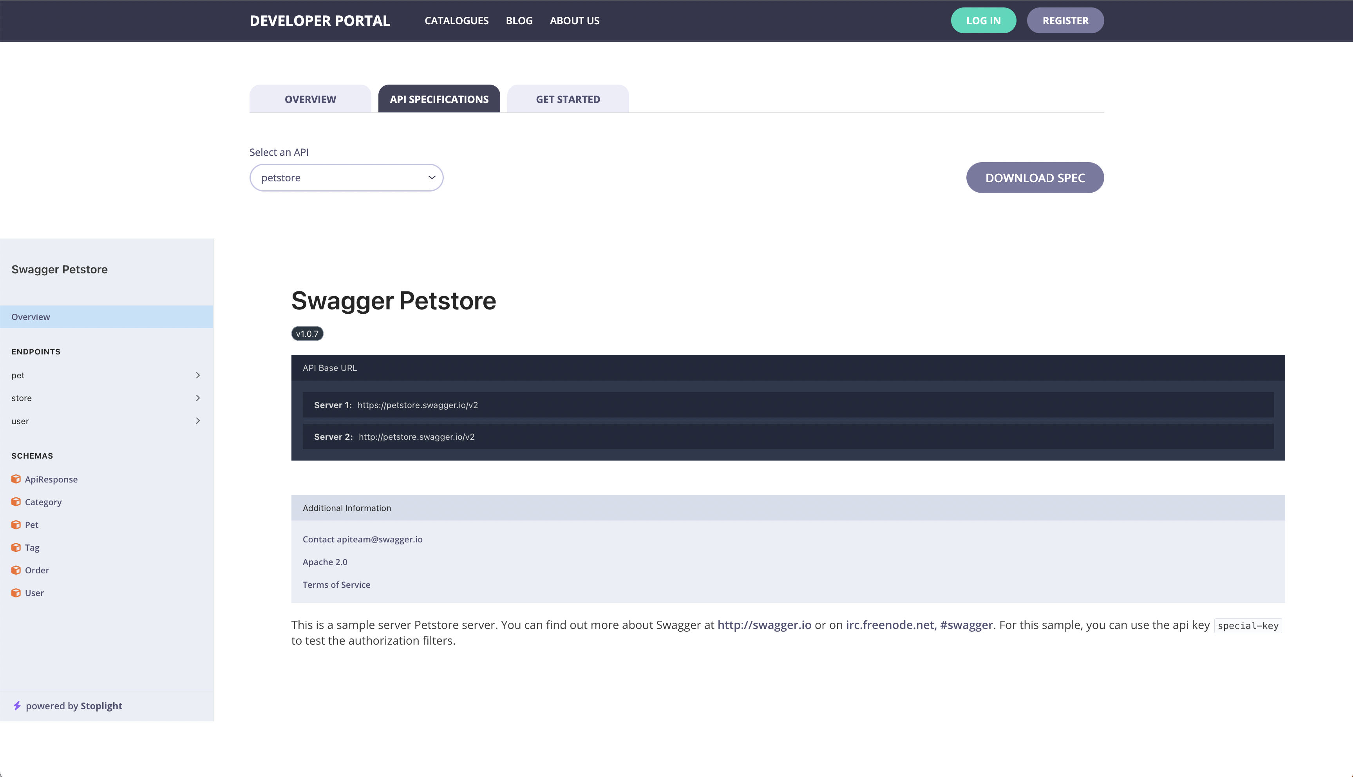Click the special-key code snippet
1353x777 pixels.
pos(1247,625)
